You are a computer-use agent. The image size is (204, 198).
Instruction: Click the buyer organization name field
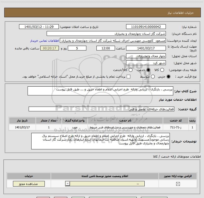106,34
